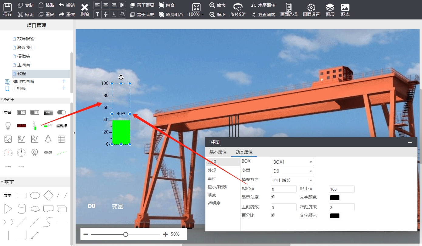Click the Delete (删除) X icon
Viewport: 422px width, 246px height.
tap(85, 7)
